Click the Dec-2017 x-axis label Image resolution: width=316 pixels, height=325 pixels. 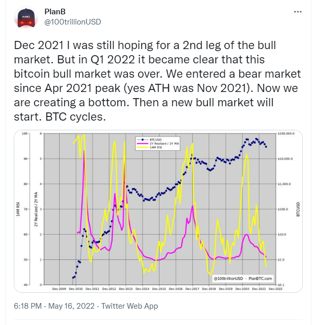coord(192,289)
